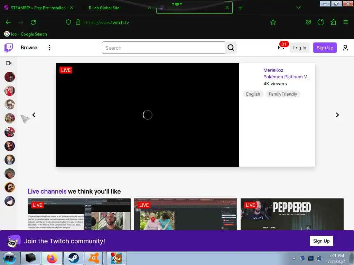Open the tenth sidebar avatar with anime character
This screenshot has height=265, width=354.
point(9,201)
